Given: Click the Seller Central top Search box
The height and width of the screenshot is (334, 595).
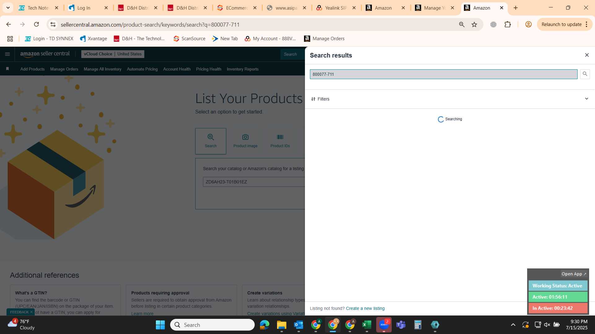Looking at the screenshot, I should 293,54.
